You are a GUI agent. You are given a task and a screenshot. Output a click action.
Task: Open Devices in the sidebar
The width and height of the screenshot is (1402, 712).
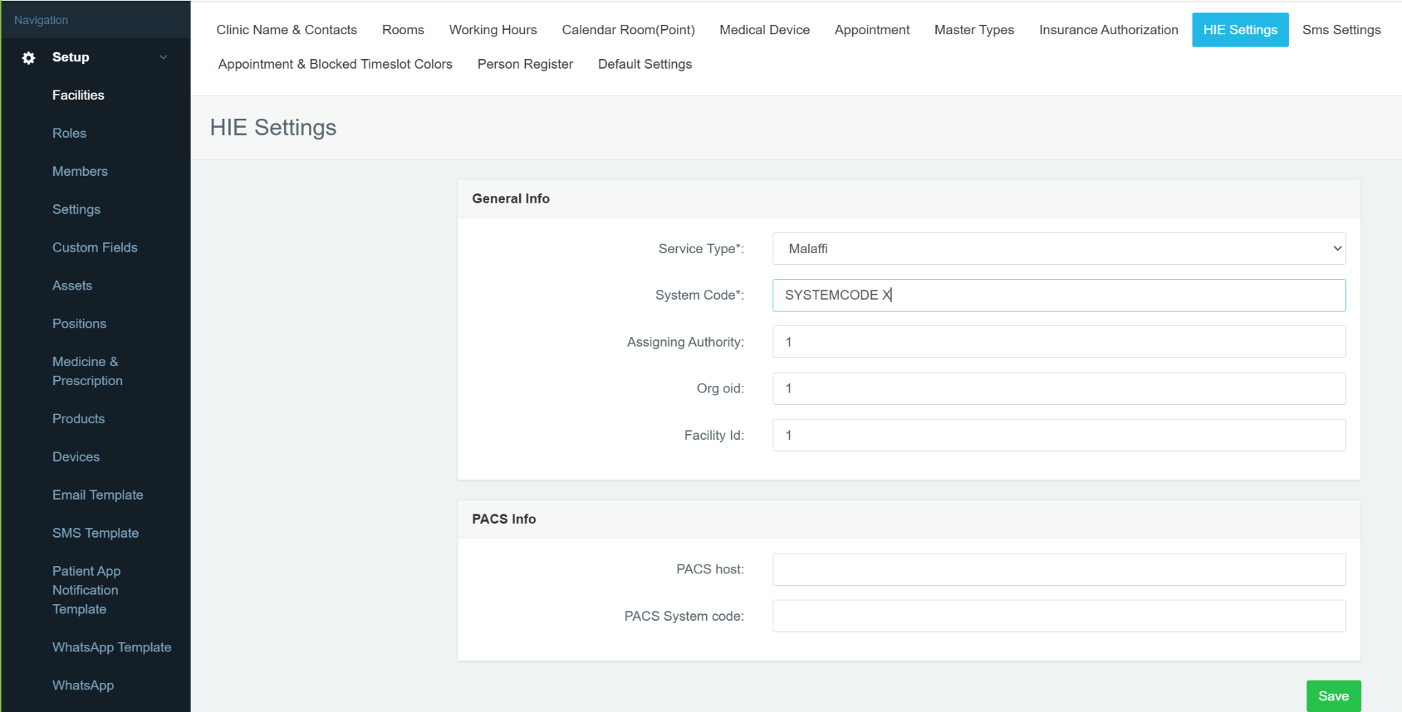(x=76, y=457)
